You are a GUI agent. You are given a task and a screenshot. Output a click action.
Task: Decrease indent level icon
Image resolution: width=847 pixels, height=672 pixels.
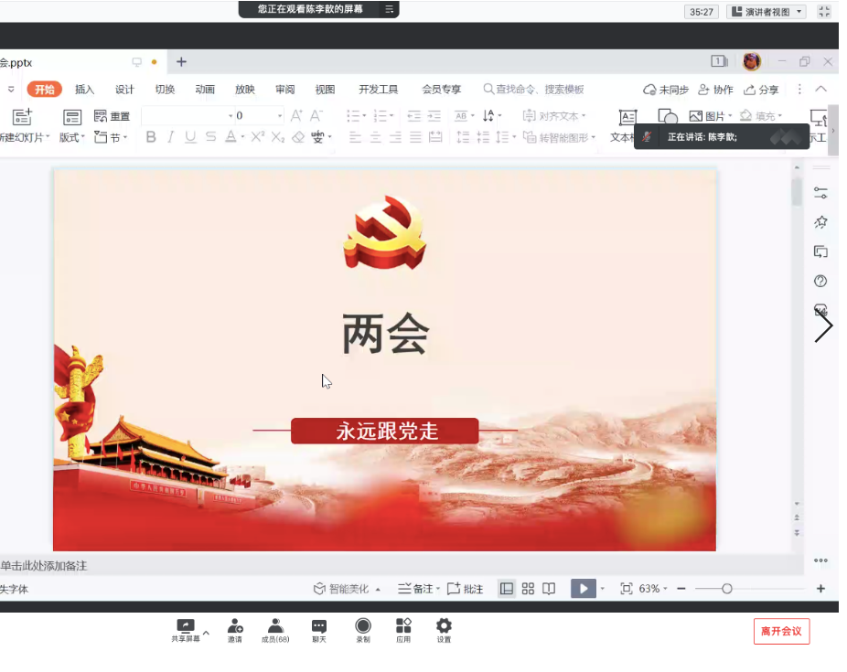[413, 115]
